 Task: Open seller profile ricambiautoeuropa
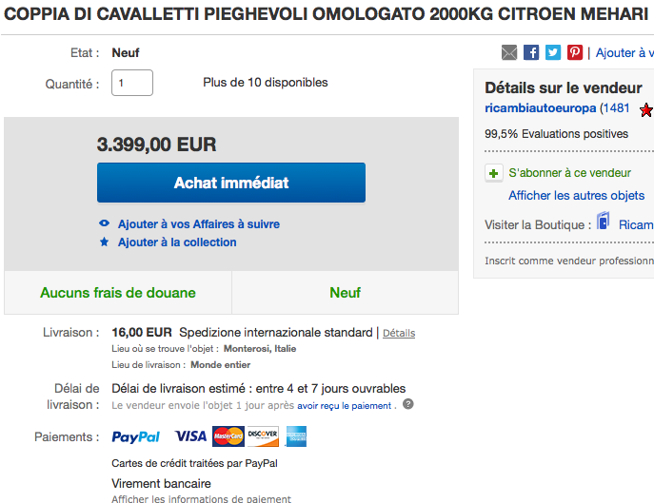pyautogui.click(x=540, y=108)
